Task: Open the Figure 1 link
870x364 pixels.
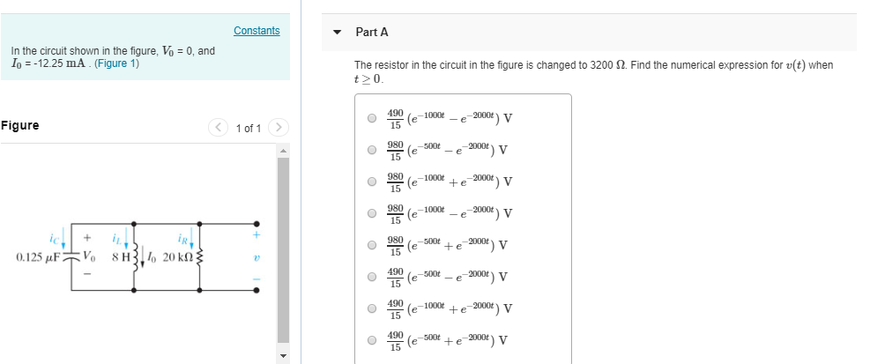Action: tap(116, 63)
